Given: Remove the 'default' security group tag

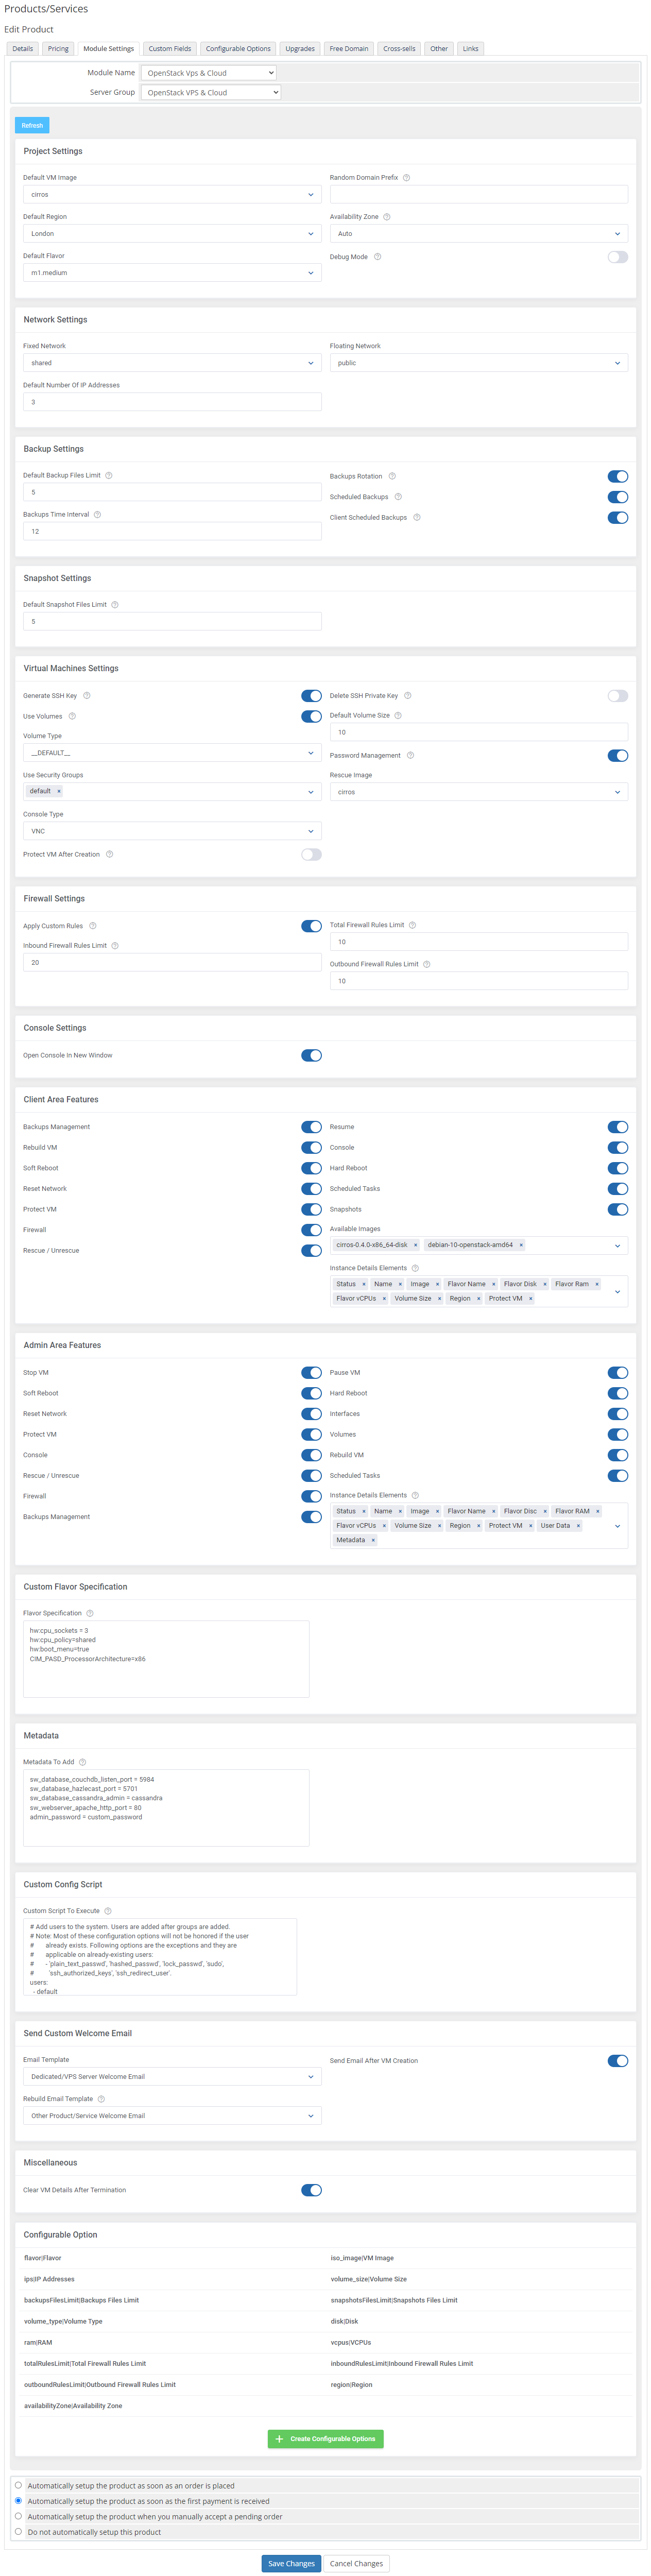Looking at the screenshot, I should pyautogui.click(x=59, y=791).
